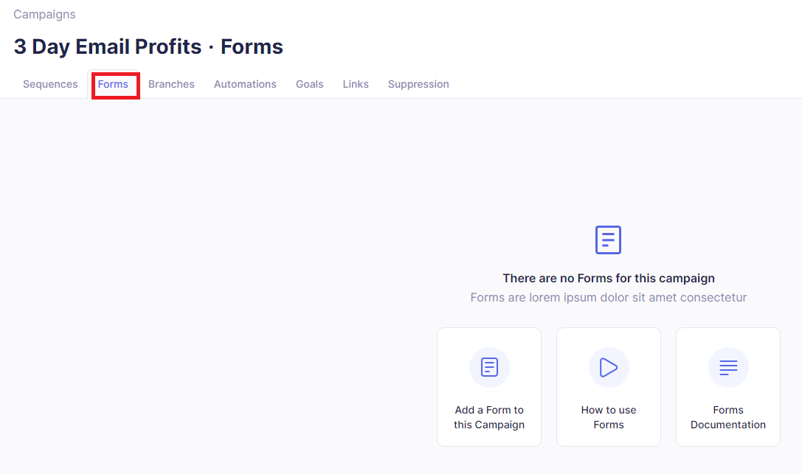Screen dimensions: 802x474
Task: Click the 3 Day Email Profits page title
Action: [x=107, y=46]
